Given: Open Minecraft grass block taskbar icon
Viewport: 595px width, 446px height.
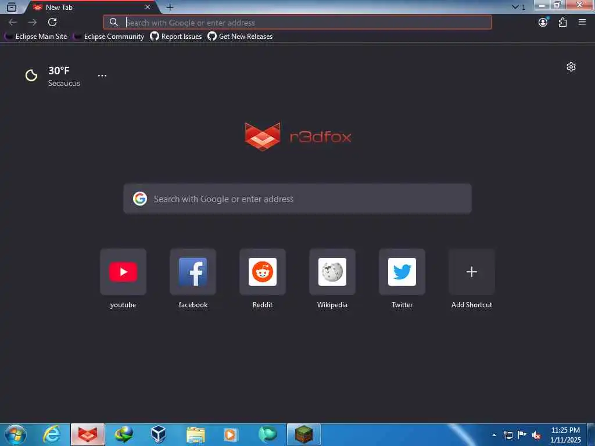Looking at the screenshot, I should pyautogui.click(x=303, y=434).
